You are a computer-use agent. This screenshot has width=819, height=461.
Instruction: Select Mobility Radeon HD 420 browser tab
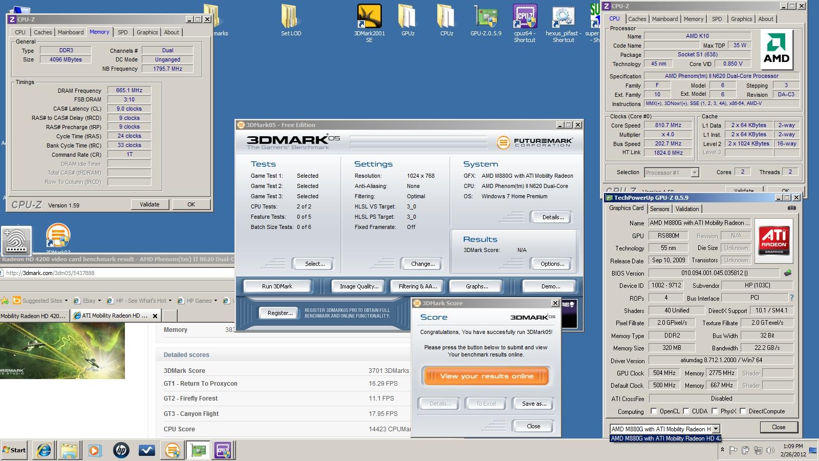[x=34, y=316]
